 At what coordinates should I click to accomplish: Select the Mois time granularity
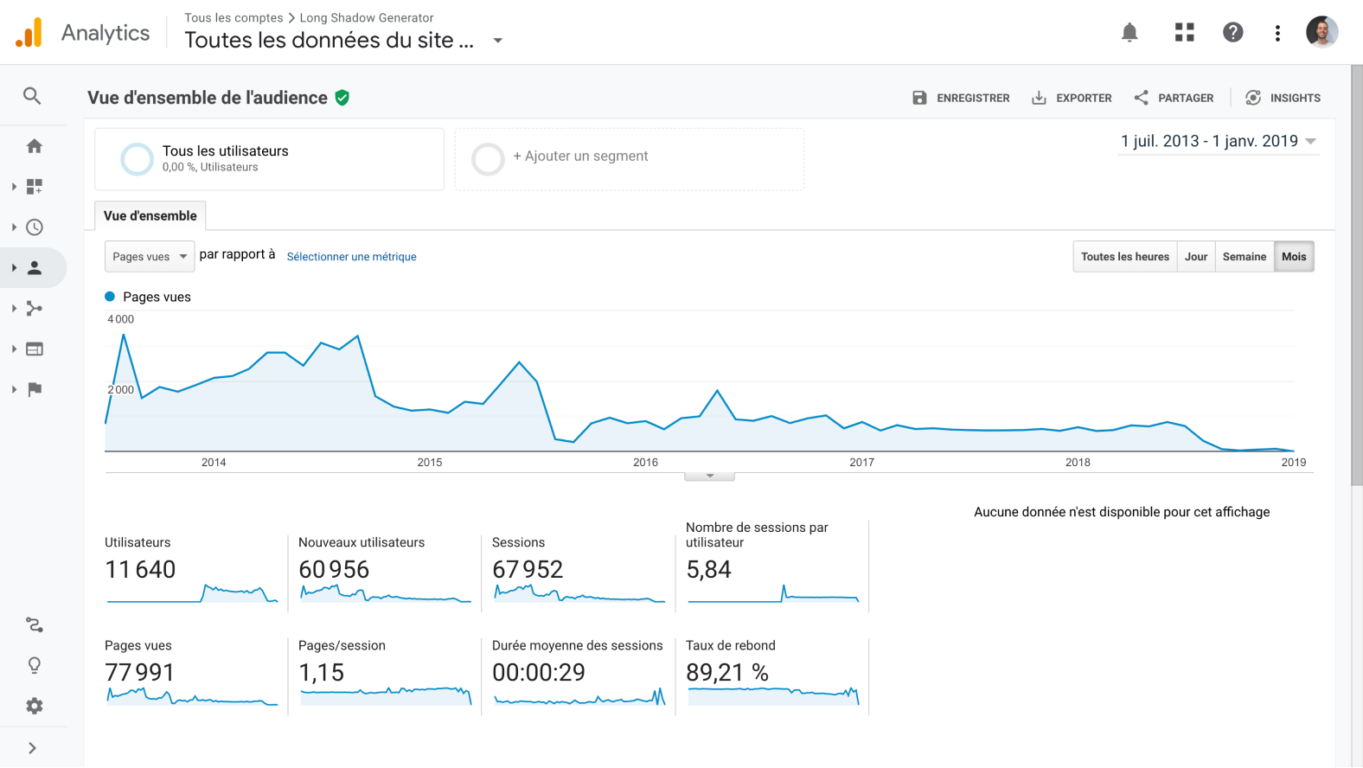(1294, 257)
